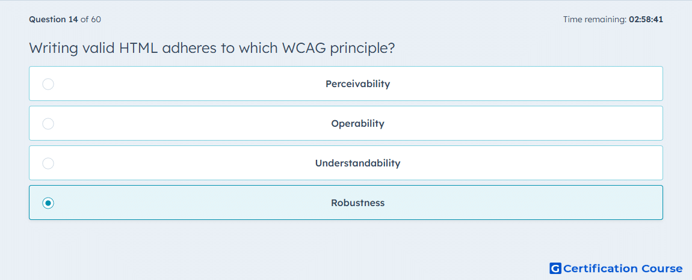Click the selected Robustness radio button
Image resolution: width=692 pixels, height=280 pixels.
click(x=48, y=203)
